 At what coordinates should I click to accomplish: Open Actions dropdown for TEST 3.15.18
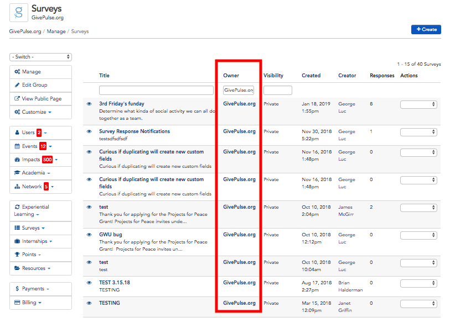pos(418,283)
